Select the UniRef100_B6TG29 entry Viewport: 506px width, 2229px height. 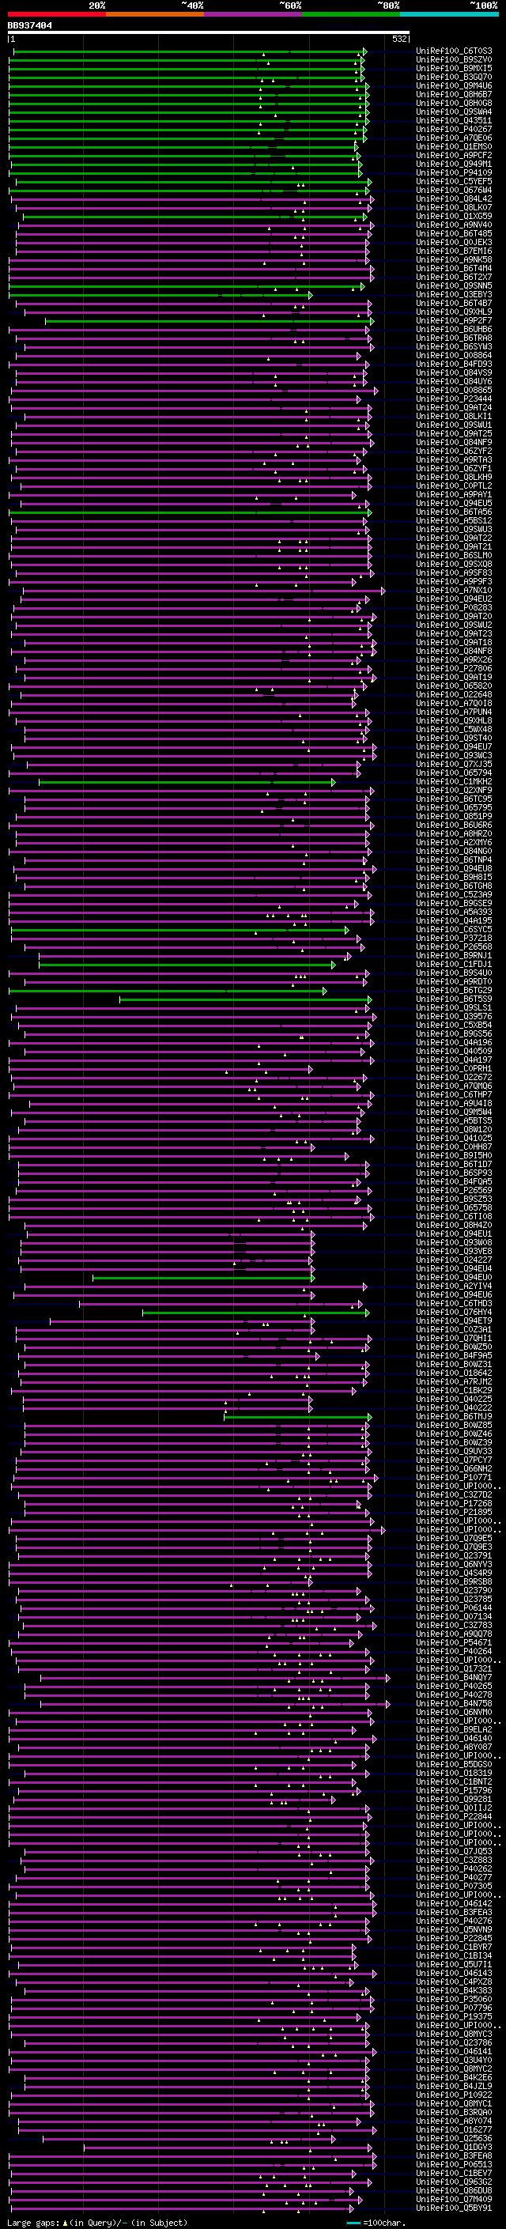(454, 990)
